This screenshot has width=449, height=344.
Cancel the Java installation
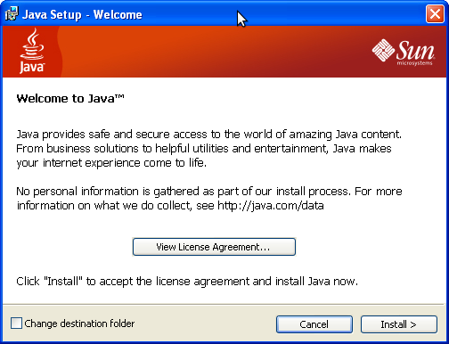[x=314, y=324]
